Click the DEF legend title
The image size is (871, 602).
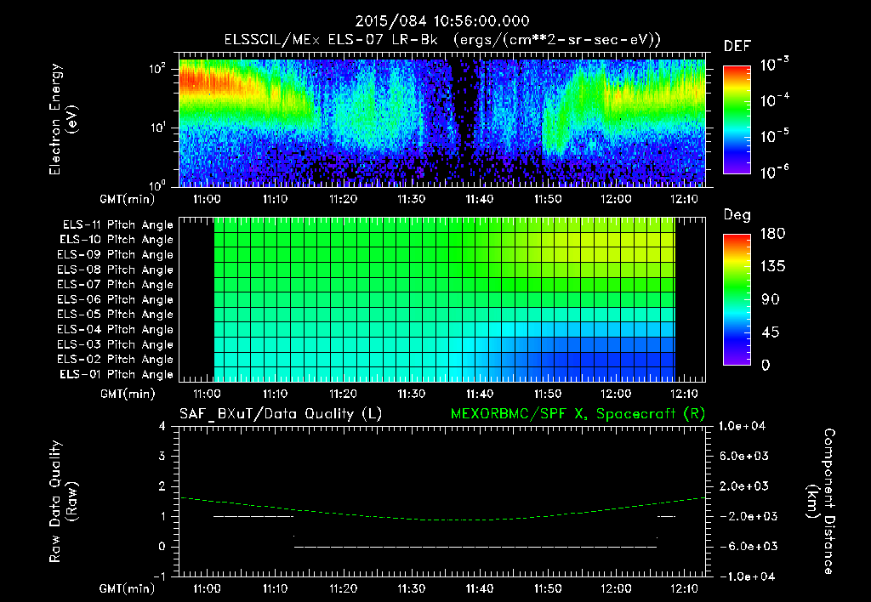737,47
